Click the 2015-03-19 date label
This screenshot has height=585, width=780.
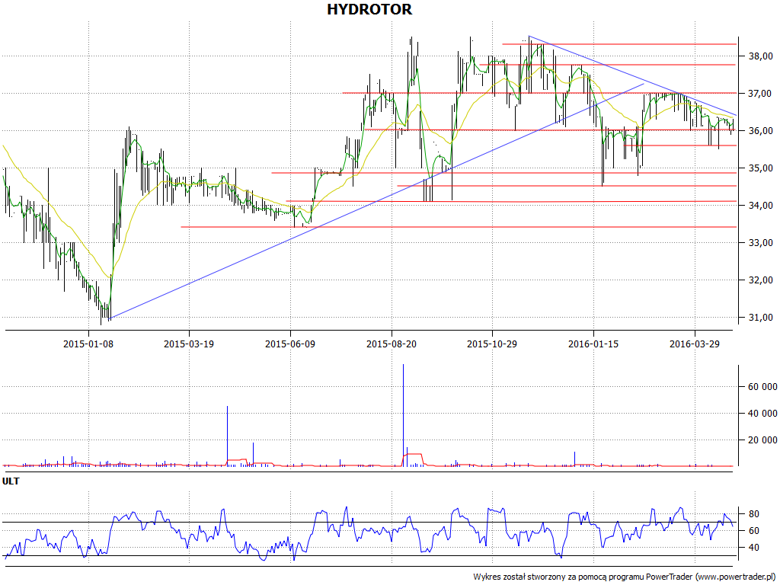189,344
